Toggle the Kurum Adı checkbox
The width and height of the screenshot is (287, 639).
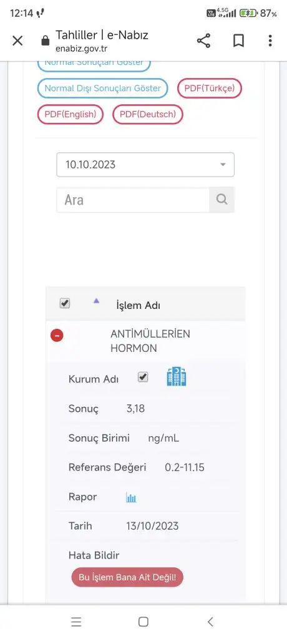pyautogui.click(x=143, y=378)
